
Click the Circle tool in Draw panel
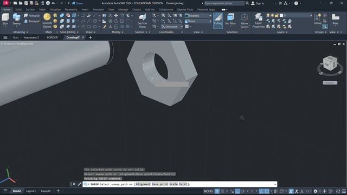(x=95, y=21)
